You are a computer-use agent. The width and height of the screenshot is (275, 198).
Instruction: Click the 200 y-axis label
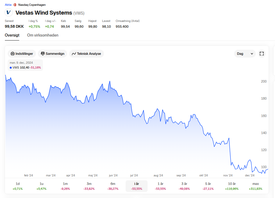pyautogui.click(x=264, y=81)
